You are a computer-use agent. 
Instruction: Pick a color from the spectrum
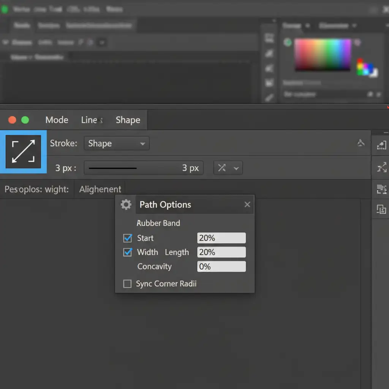pos(323,54)
